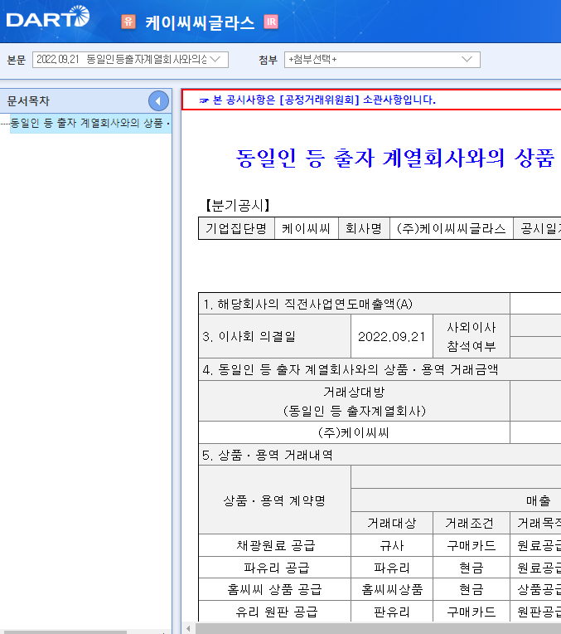Viewport: 561px width, 634px height.
Task: Click the 5. 상품·용역 거래내역 row
Action: click(x=380, y=455)
